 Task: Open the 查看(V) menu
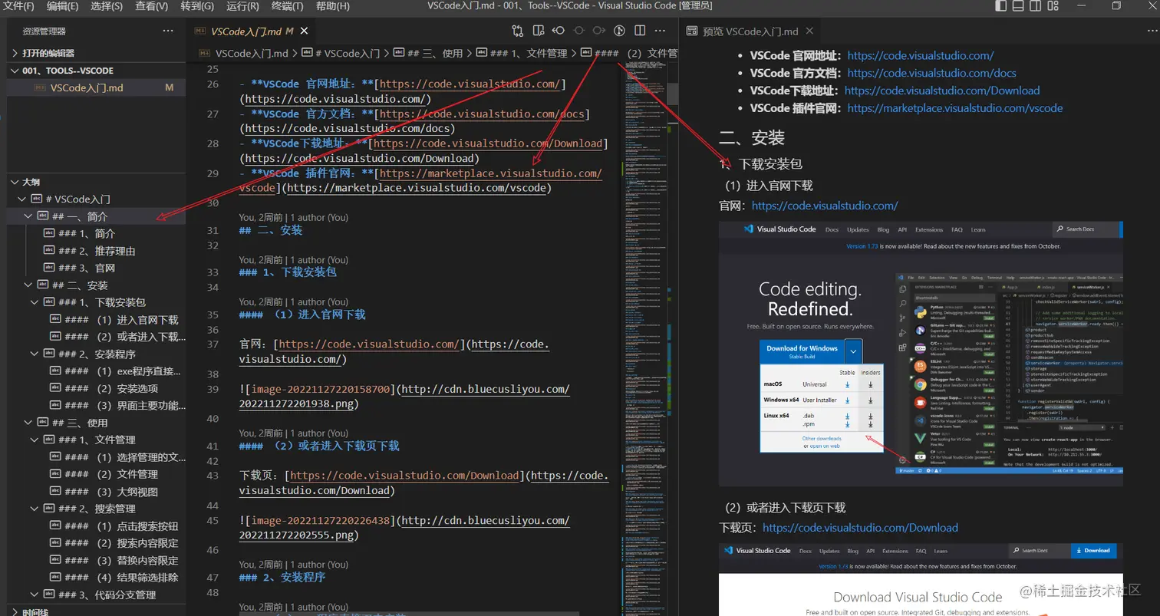tap(152, 6)
